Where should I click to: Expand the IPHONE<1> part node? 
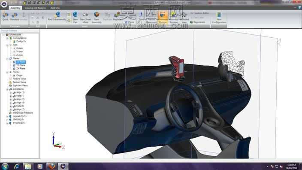tap(7, 120)
